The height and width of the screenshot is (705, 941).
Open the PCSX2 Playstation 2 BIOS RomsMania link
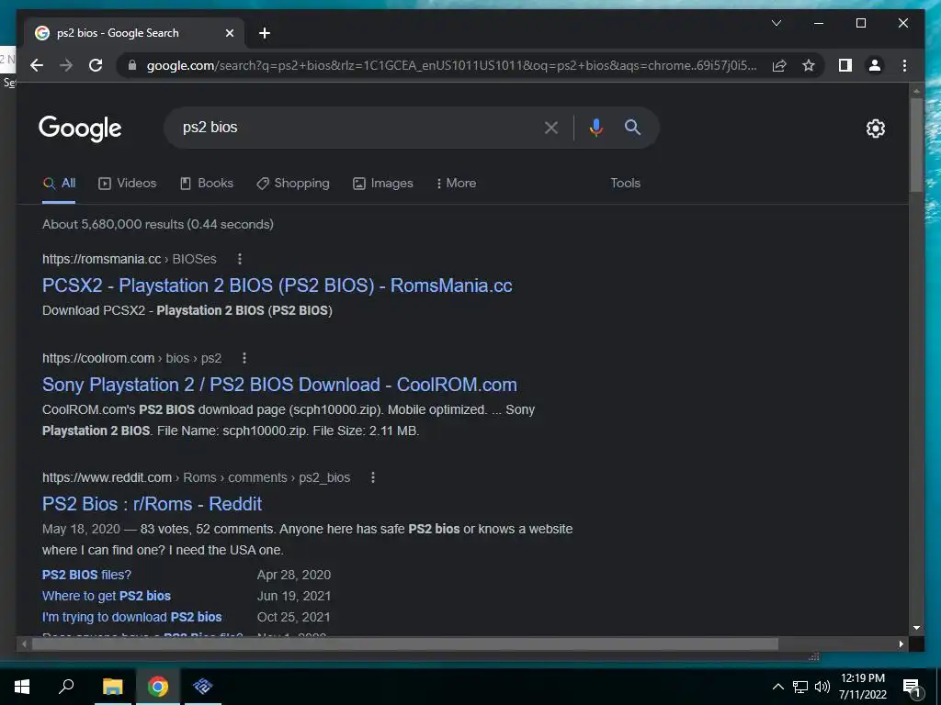tap(278, 285)
